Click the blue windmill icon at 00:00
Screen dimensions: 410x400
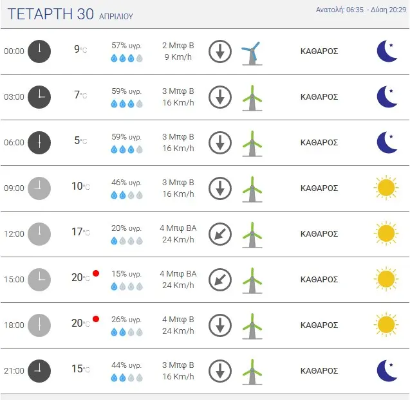252,53
